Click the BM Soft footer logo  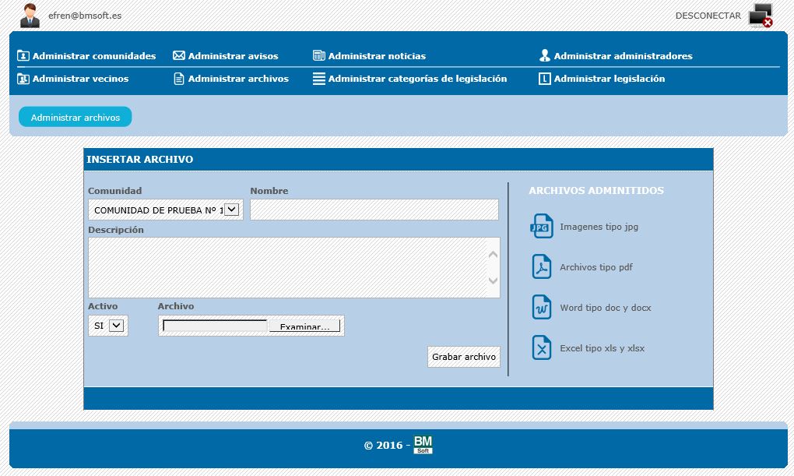423,445
